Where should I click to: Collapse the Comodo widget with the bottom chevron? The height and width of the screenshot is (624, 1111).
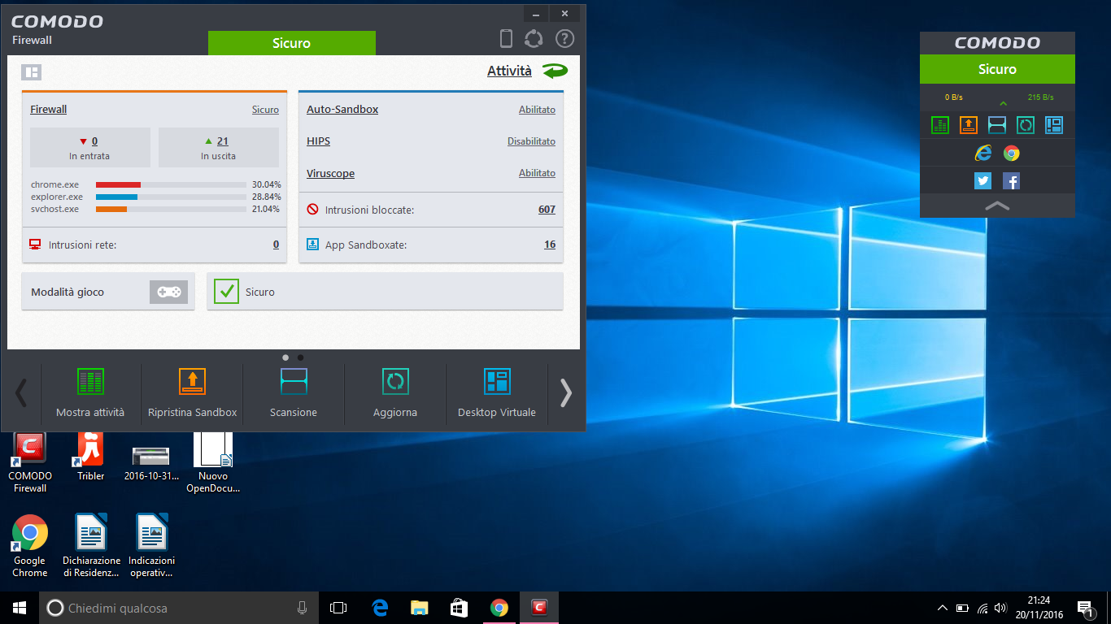[997, 206]
